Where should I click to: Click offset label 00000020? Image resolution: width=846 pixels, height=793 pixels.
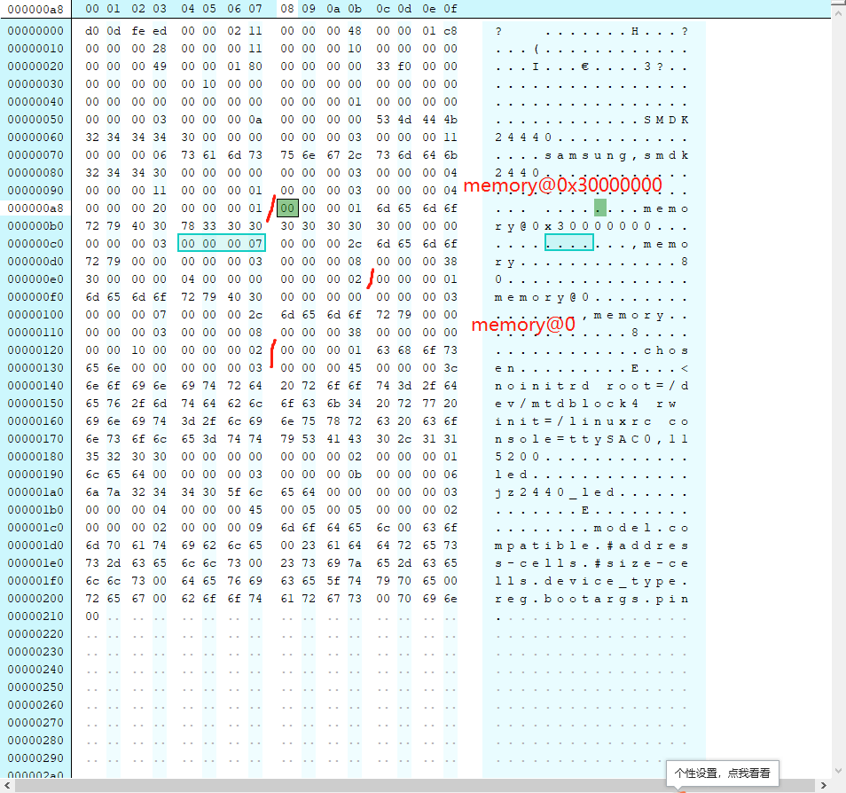pyautogui.click(x=35, y=67)
